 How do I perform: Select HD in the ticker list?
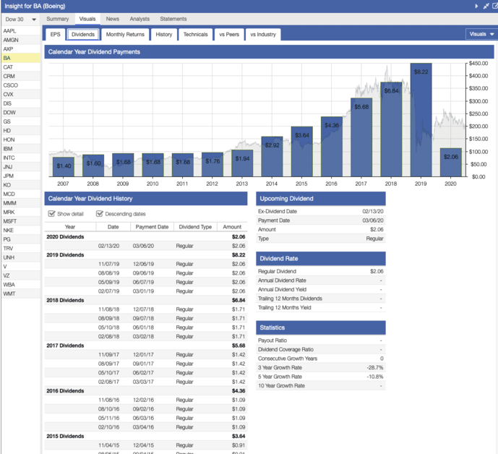pyautogui.click(x=21, y=131)
